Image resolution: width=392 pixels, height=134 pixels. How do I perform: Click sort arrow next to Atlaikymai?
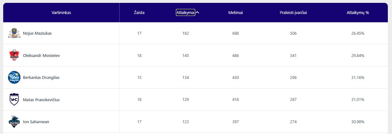tap(198, 12)
